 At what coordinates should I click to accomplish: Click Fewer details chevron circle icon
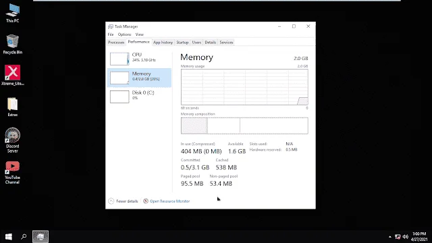pyautogui.click(x=111, y=201)
